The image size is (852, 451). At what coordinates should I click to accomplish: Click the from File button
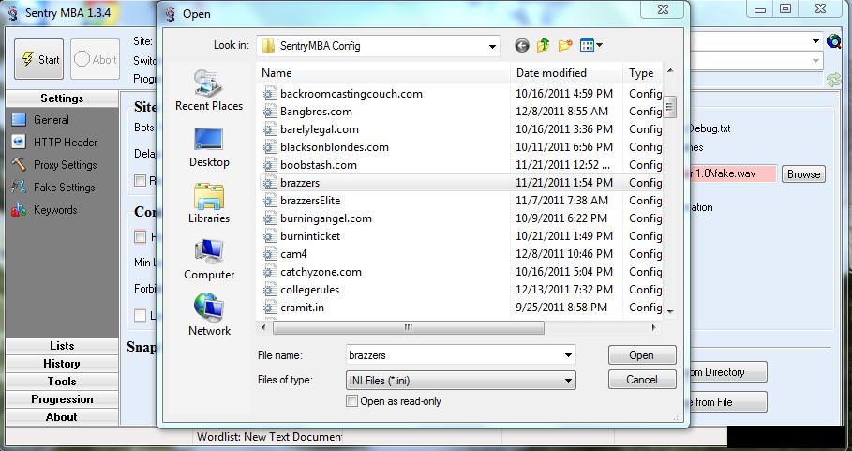coord(727,402)
